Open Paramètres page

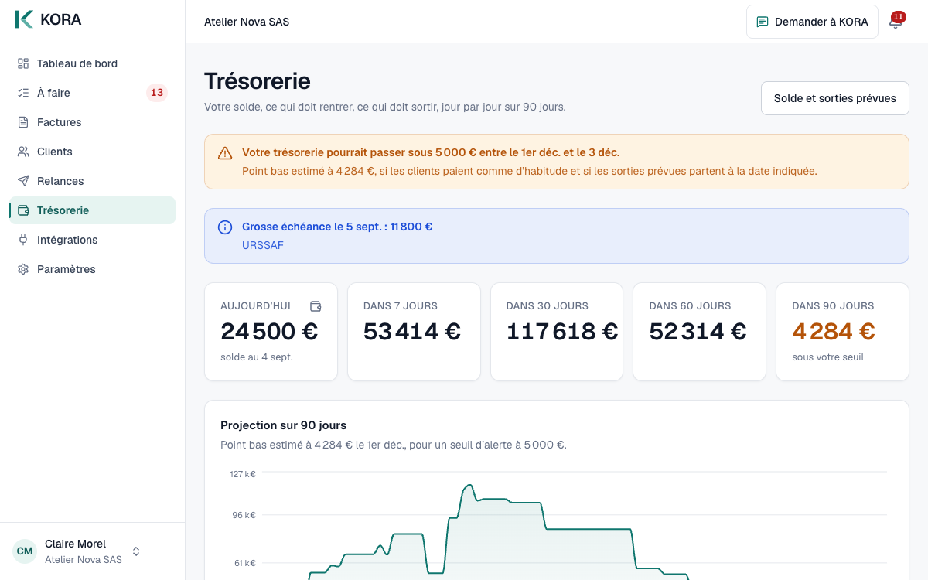[93, 269]
